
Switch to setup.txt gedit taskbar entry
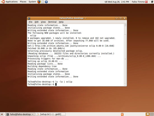click(x=51, y=114)
